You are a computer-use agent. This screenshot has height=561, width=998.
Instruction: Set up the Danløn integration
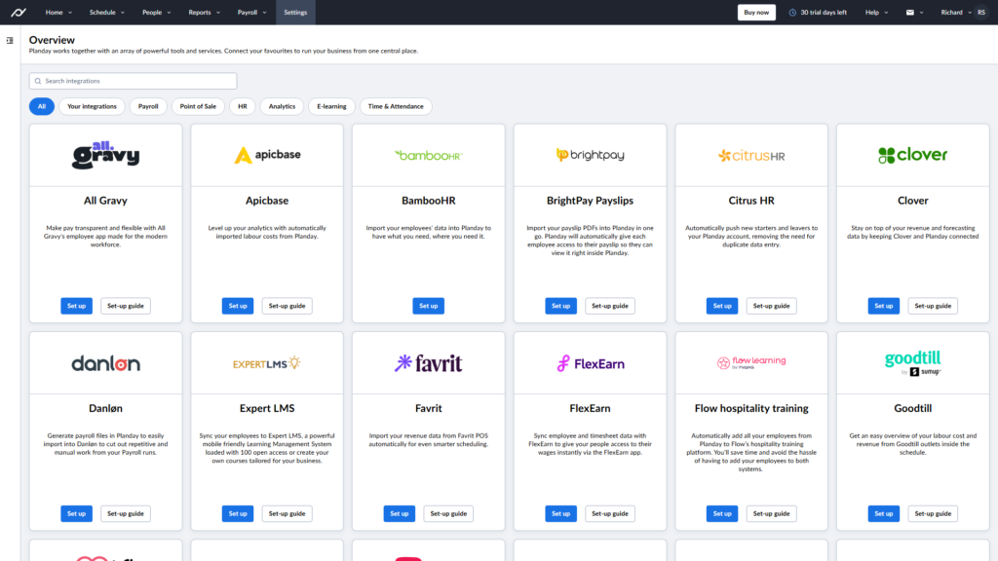point(76,514)
